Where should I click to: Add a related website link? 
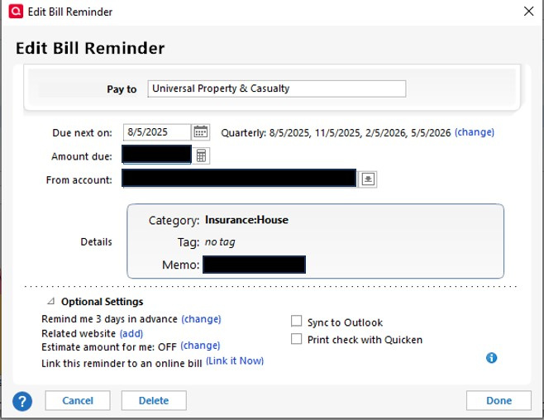131,333
